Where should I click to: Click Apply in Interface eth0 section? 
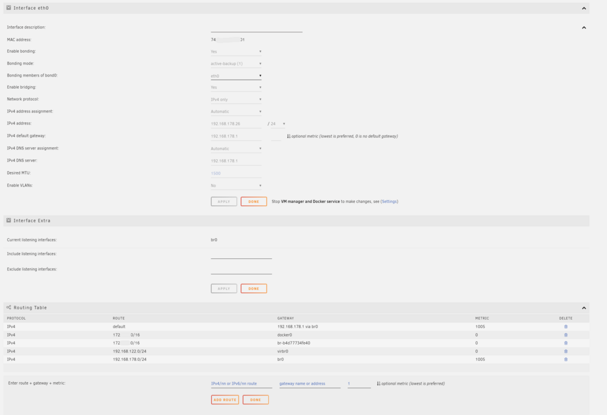(x=224, y=202)
